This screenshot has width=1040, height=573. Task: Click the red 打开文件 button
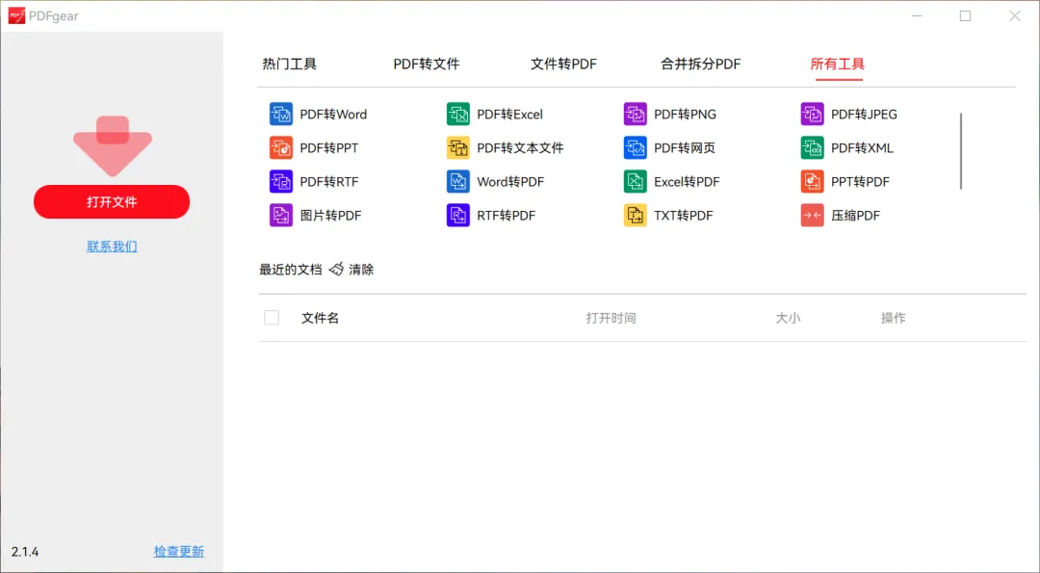112,201
